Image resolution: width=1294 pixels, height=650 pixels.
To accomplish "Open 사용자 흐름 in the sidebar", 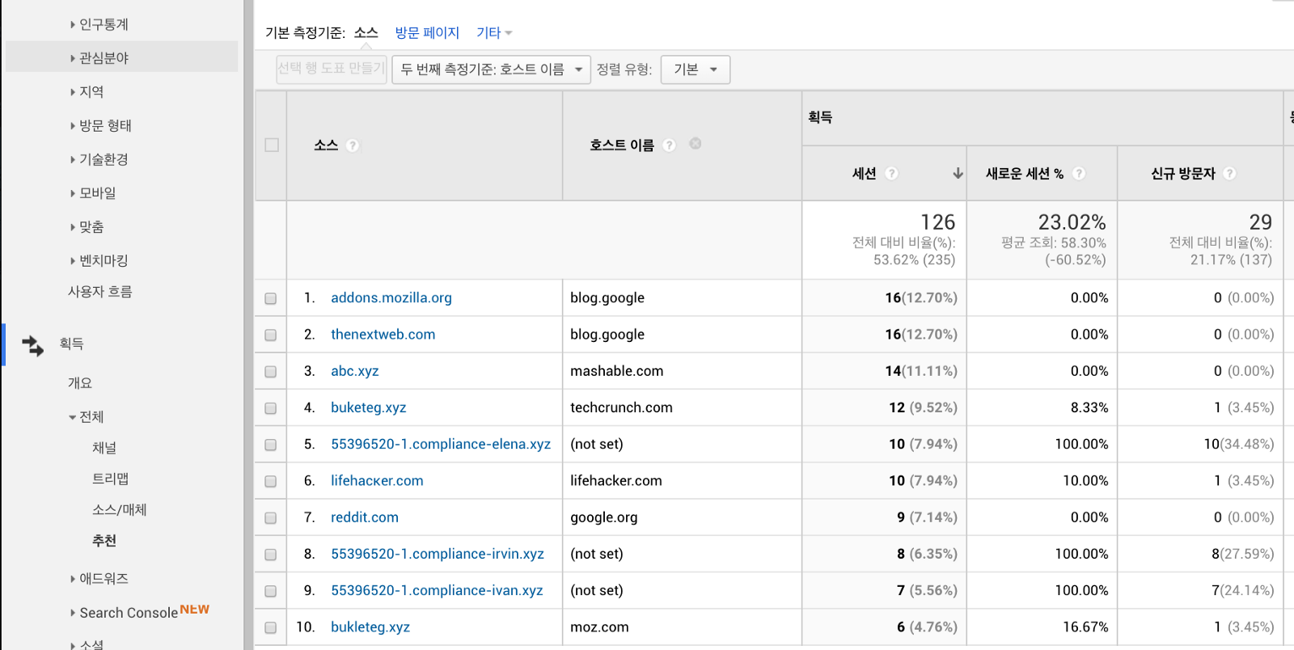I will pyautogui.click(x=99, y=292).
